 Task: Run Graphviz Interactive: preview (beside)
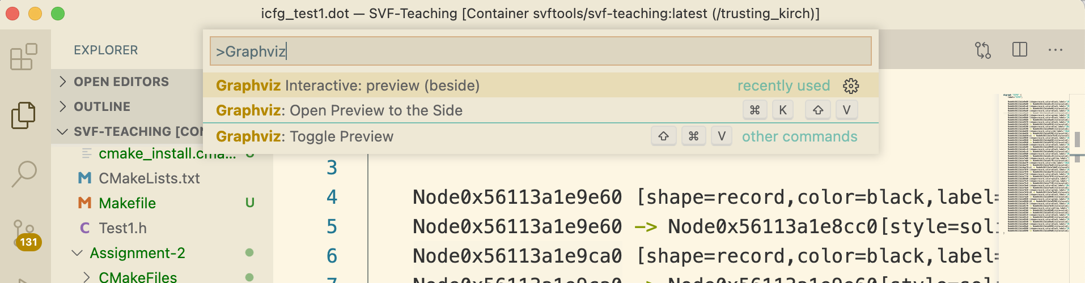pyautogui.click(x=541, y=85)
